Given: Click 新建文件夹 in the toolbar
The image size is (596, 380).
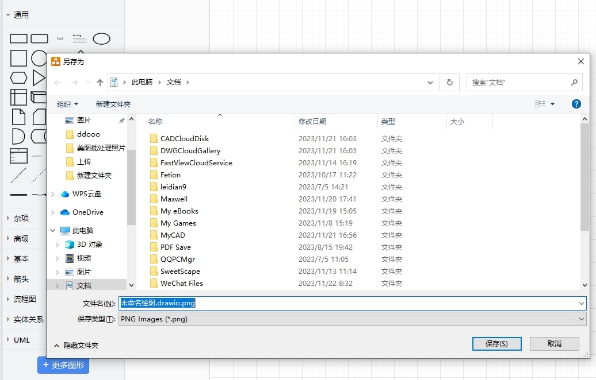Looking at the screenshot, I should pos(113,104).
